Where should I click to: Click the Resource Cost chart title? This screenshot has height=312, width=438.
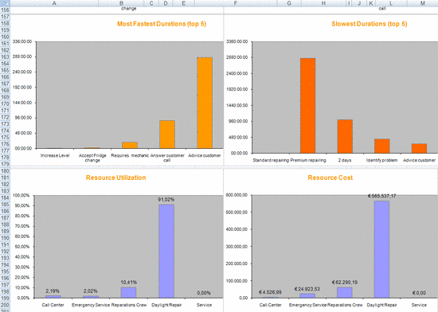click(x=330, y=177)
